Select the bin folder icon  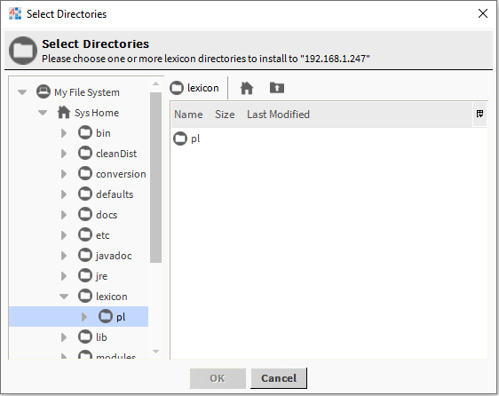coord(85,132)
